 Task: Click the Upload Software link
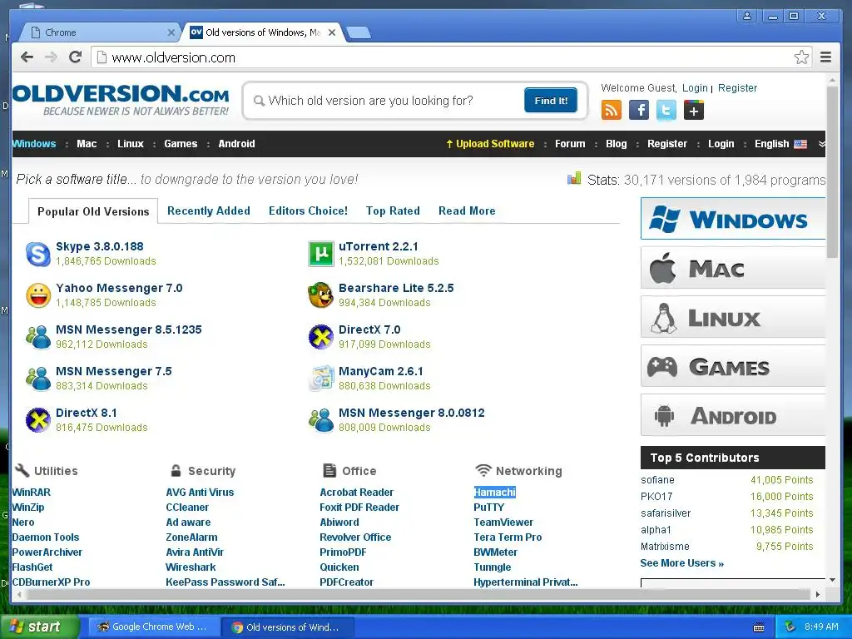pyautogui.click(x=490, y=144)
